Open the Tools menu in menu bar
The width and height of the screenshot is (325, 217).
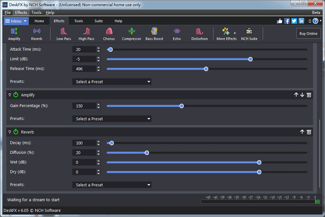coord(37,13)
